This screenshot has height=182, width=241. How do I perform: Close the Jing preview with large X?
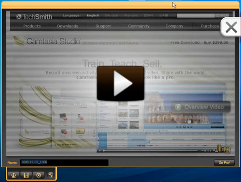tap(231, 27)
